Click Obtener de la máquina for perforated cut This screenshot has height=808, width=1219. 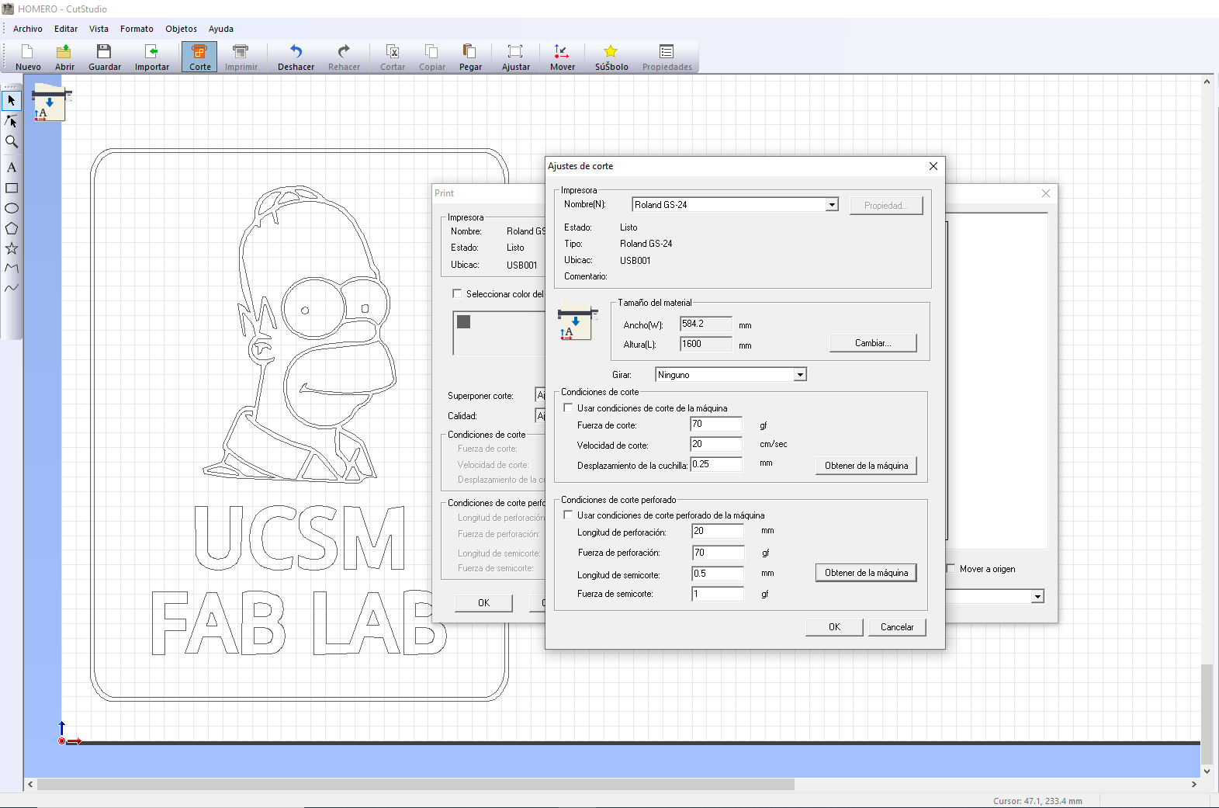[866, 573]
